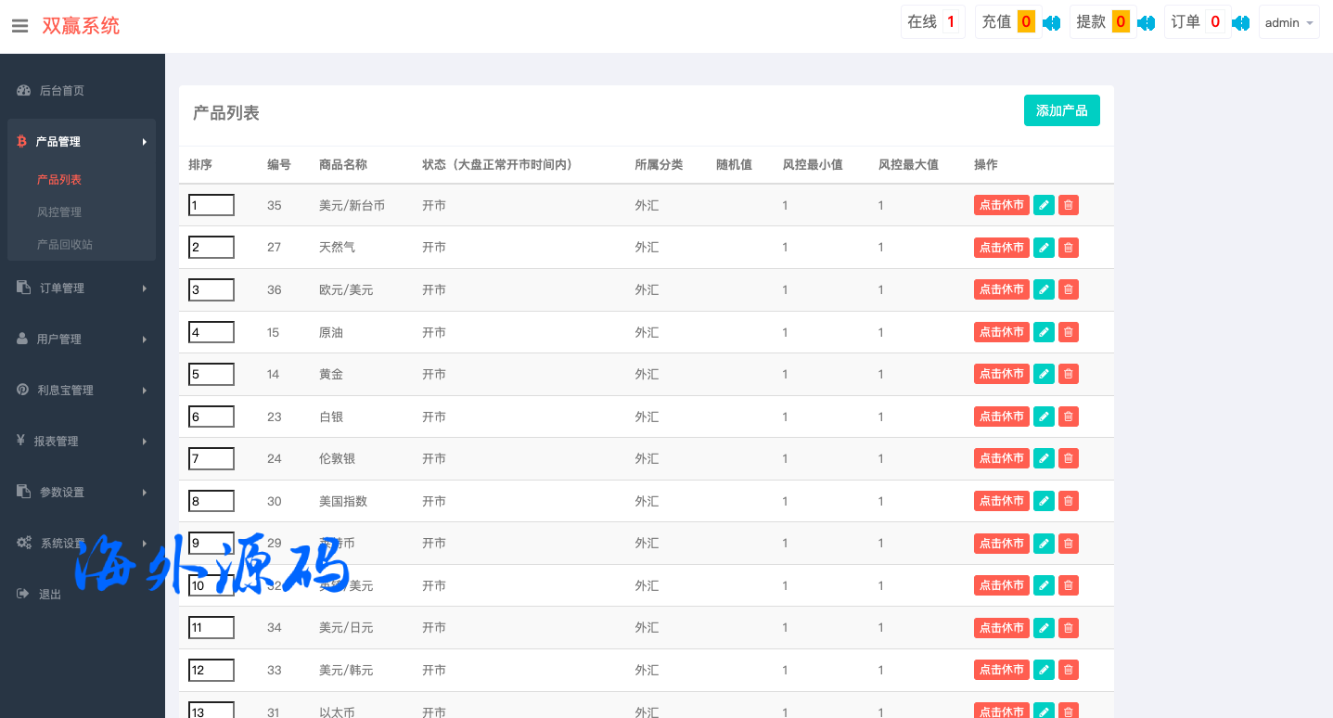1333x718 pixels.
Task: Click speaker icon next to 提款 counter
Action: [x=1146, y=23]
